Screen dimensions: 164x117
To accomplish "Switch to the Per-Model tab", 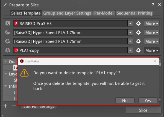I will (104, 13).
